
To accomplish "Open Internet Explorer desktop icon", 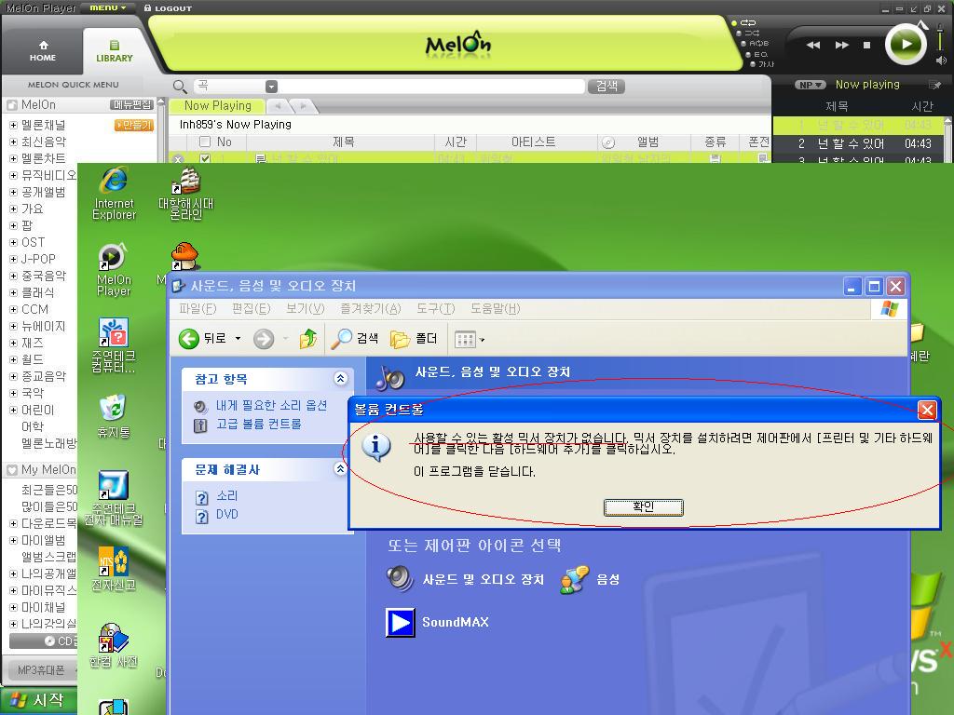I will tap(114, 193).
